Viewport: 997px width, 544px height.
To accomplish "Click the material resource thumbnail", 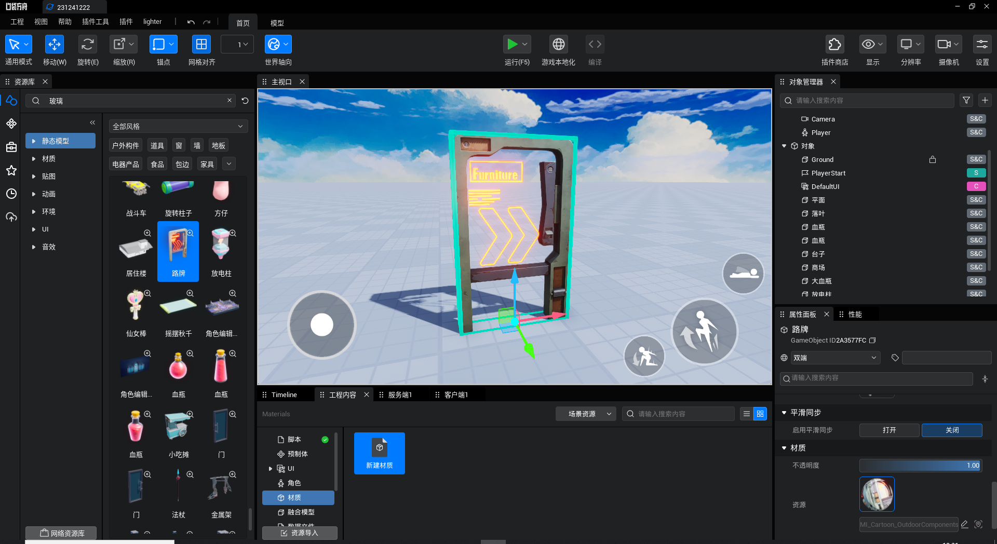I will coord(877,494).
